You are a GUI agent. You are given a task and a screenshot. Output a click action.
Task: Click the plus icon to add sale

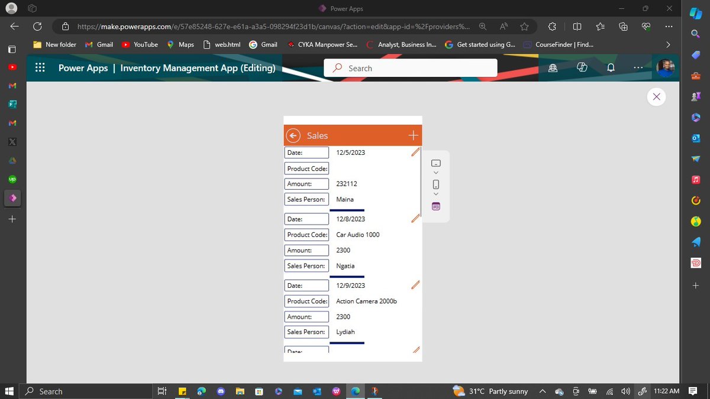[413, 135]
